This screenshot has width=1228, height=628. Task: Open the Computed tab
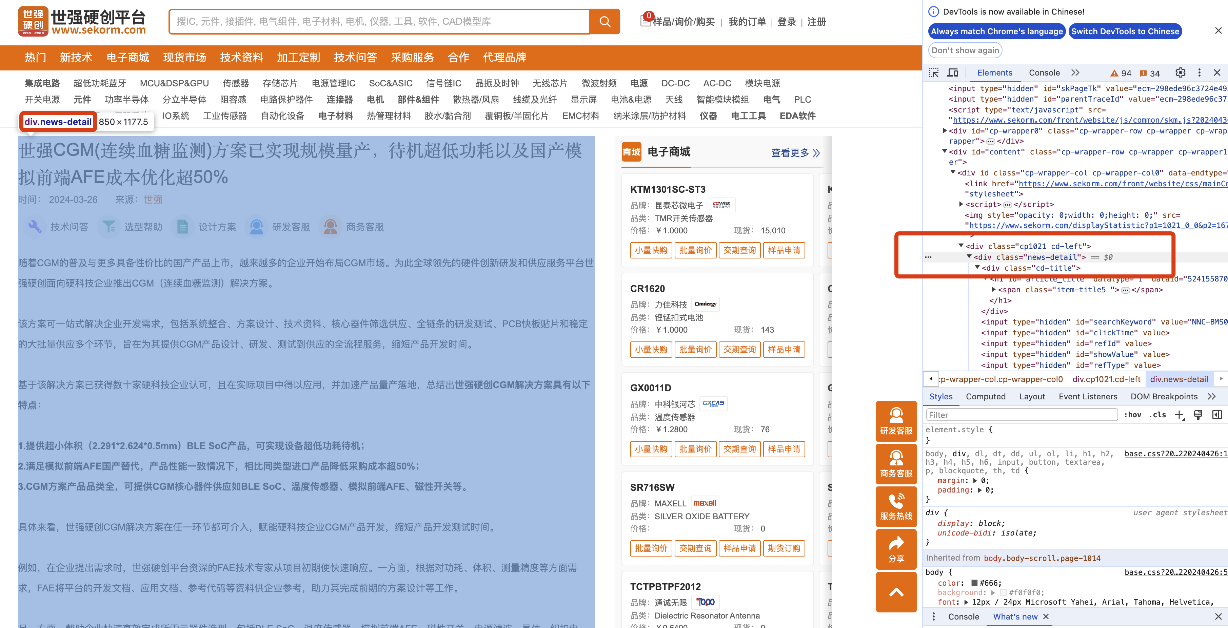click(985, 397)
